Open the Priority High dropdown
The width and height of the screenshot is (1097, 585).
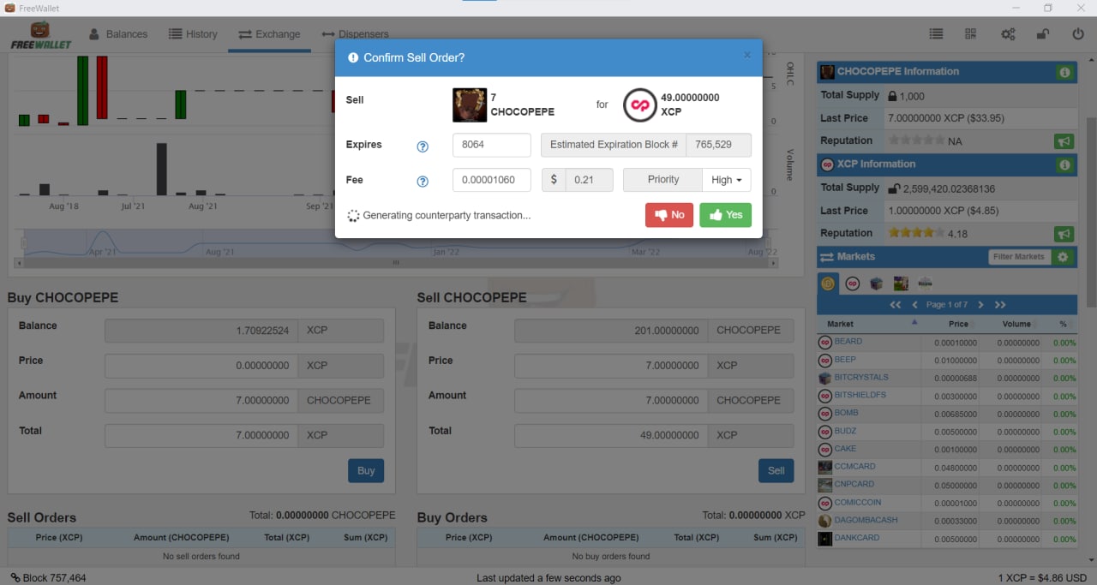(x=726, y=180)
